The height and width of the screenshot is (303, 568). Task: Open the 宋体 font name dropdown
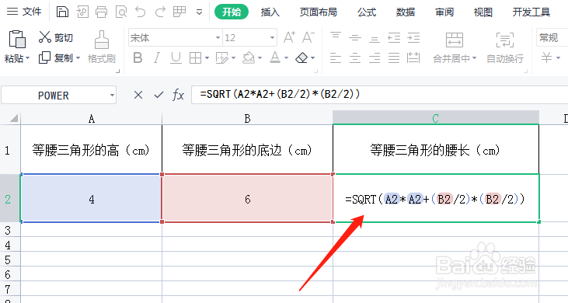click(218, 37)
